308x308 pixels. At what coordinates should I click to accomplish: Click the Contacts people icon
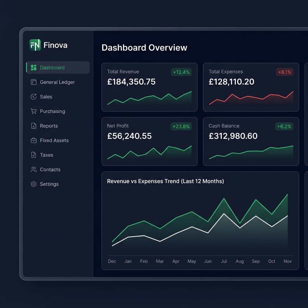coord(34,170)
